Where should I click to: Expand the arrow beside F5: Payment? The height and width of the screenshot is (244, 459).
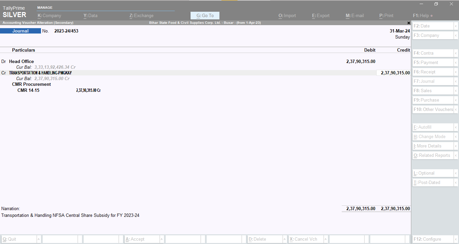(x=456, y=63)
